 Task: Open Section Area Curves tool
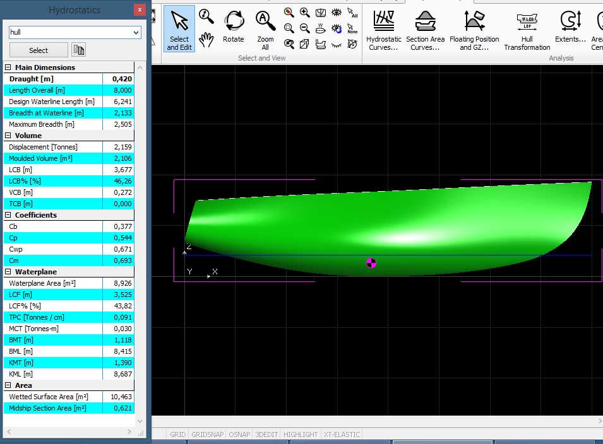[425, 30]
